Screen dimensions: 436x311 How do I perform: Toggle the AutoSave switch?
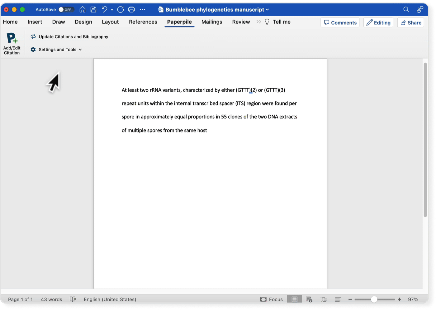click(65, 10)
